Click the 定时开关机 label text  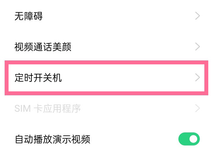pos(38,78)
